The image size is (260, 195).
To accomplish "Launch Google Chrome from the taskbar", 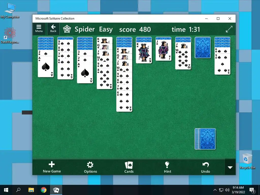I will [44, 190].
